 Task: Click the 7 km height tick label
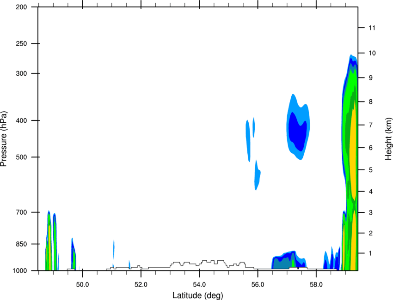[371, 125]
